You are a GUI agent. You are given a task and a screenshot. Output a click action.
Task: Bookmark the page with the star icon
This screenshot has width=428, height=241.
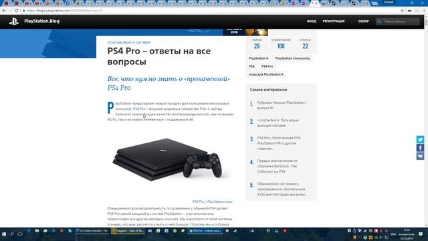(x=402, y=11)
